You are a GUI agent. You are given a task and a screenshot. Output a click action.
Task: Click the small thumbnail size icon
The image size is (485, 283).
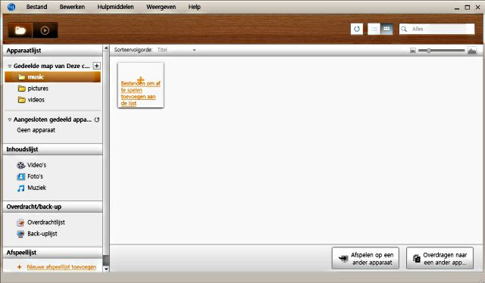pos(412,51)
